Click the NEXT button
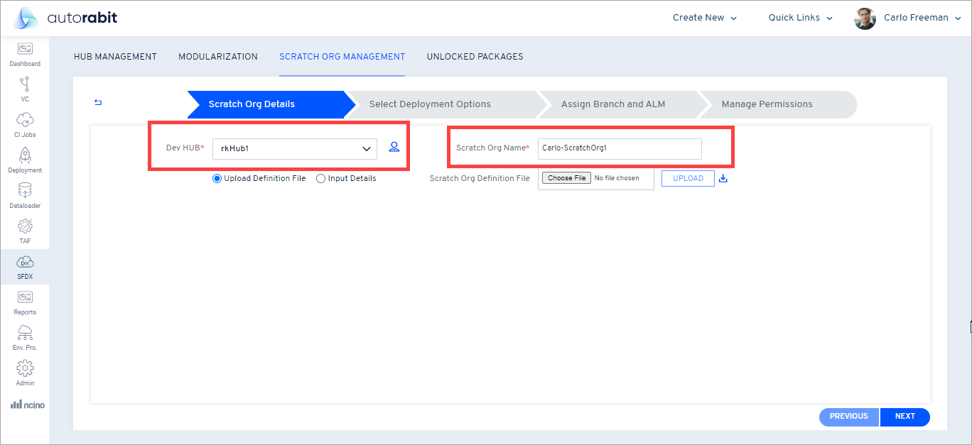This screenshot has height=445, width=972. click(904, 417)
